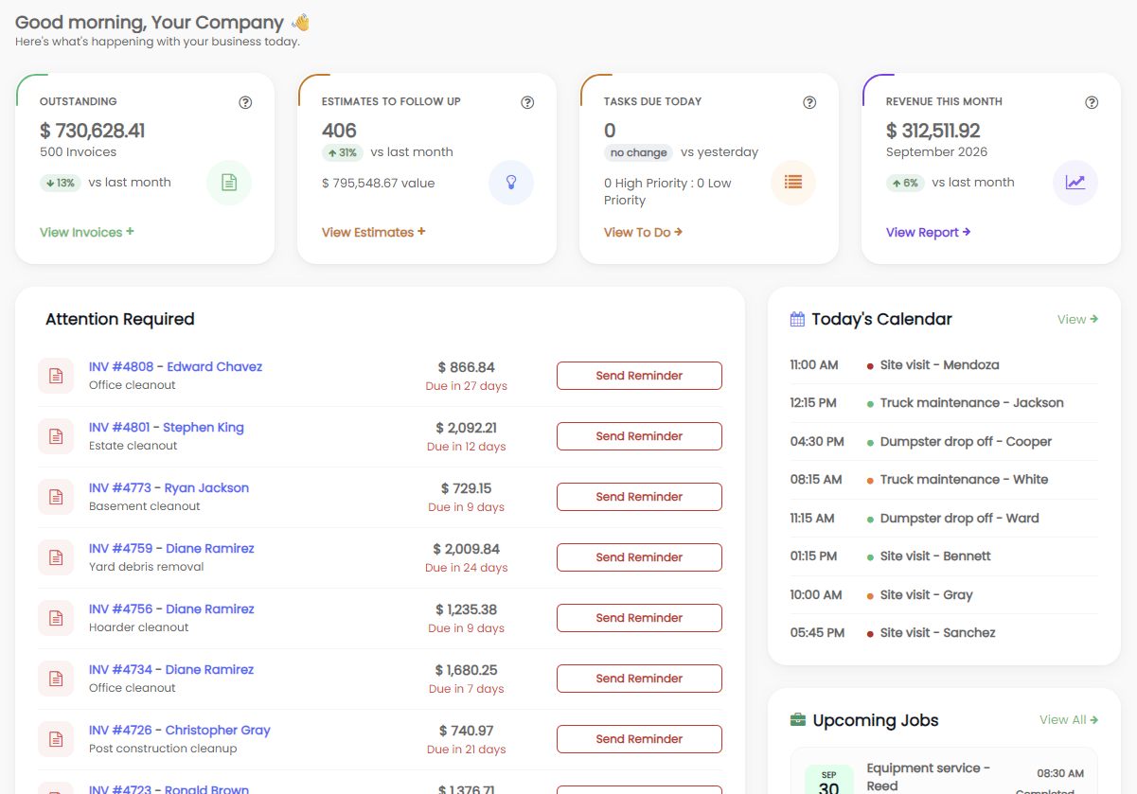Click the help icon on Outstanding card
The image size is (1137, 794).
pyautogui.click(x=245, y=102)
